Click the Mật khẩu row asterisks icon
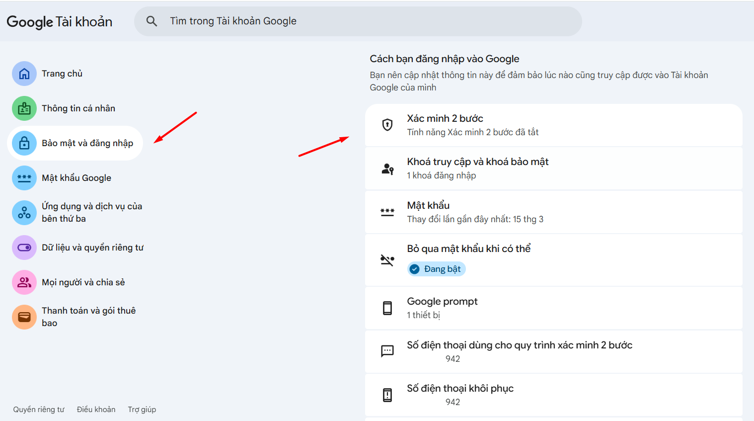The image size is (754, 421). [387, 212]
